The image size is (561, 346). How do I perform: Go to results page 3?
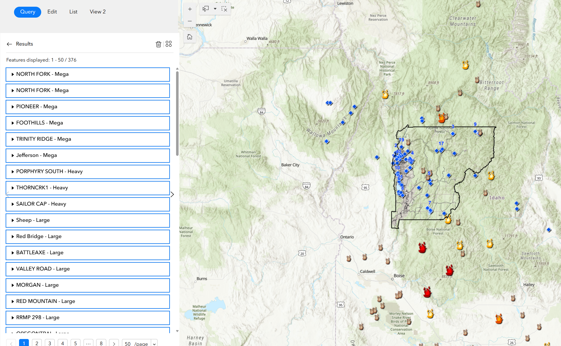click(50, 343)
